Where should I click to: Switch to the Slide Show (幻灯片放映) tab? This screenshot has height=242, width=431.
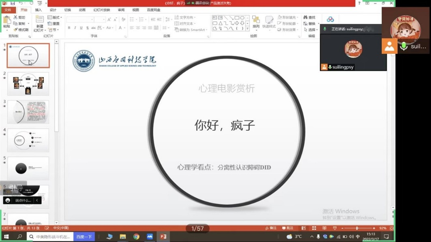102,10
